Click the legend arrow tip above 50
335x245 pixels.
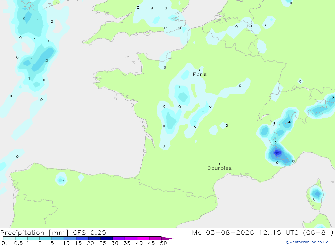pyautogui.click(x=167, y=239)
